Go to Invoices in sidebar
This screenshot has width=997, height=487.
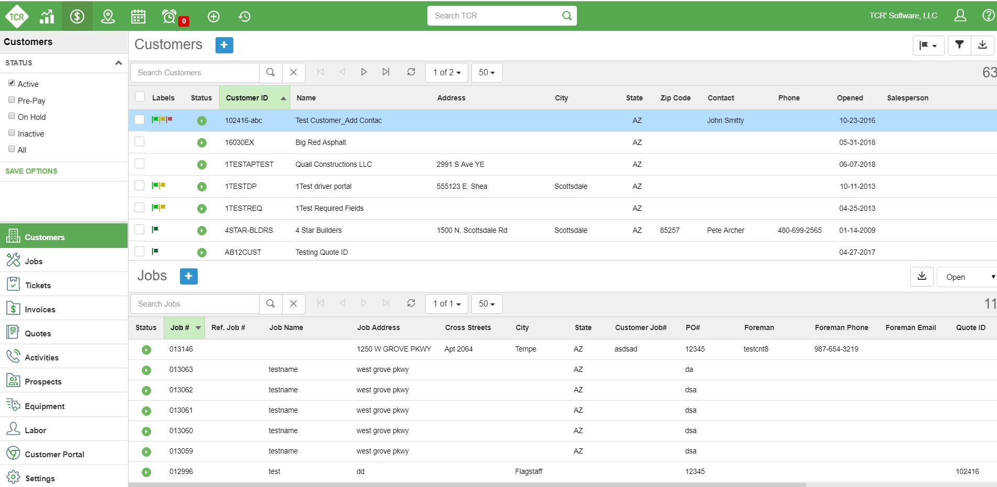click(x=40, y=309)
